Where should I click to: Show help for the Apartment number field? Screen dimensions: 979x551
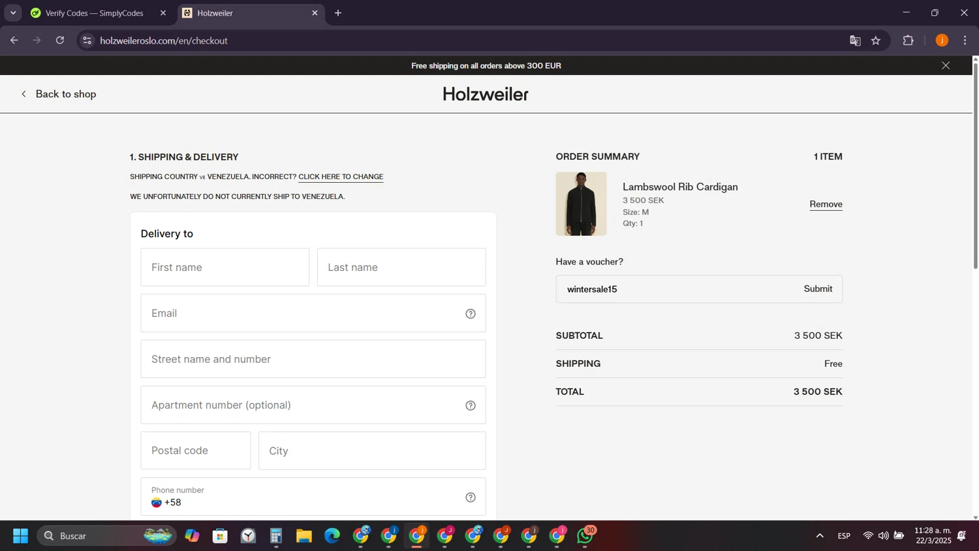pyautogui.click(x=471, y=405)
